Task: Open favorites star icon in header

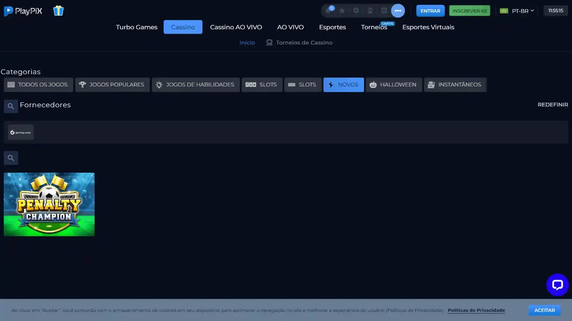Action: pyautogui.click(x=342, y=11)
